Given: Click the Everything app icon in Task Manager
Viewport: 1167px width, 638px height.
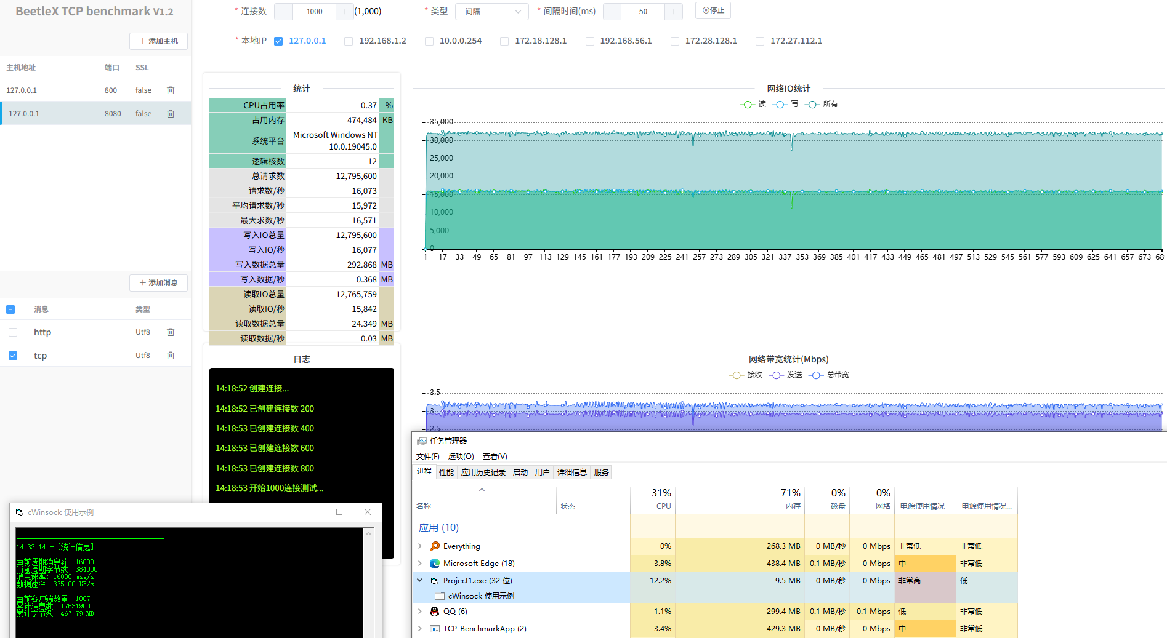Looking at the screenshot, I should point(435,546).
